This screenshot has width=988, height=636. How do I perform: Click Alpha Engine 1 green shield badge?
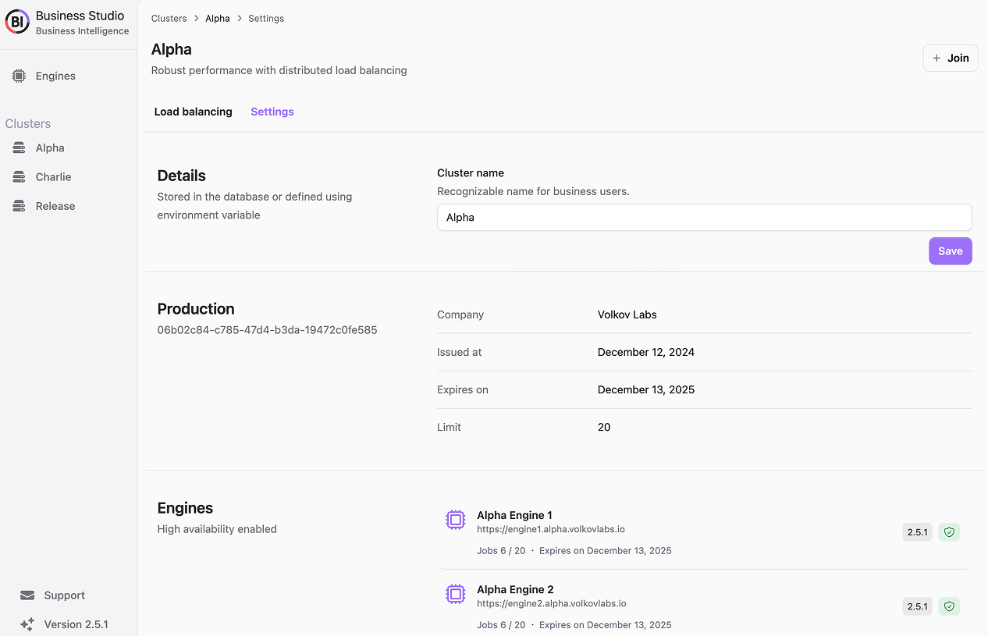pyautogui.click(x=949, y=532)
